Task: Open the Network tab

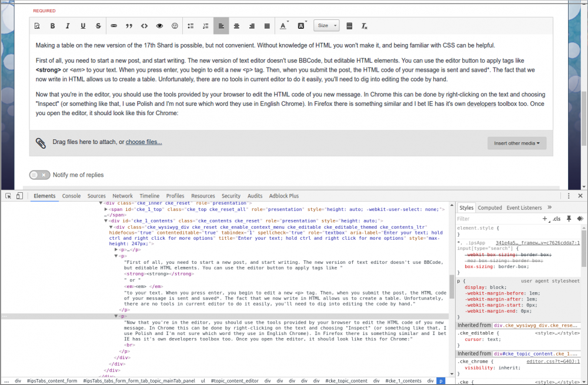Action: 123,196
